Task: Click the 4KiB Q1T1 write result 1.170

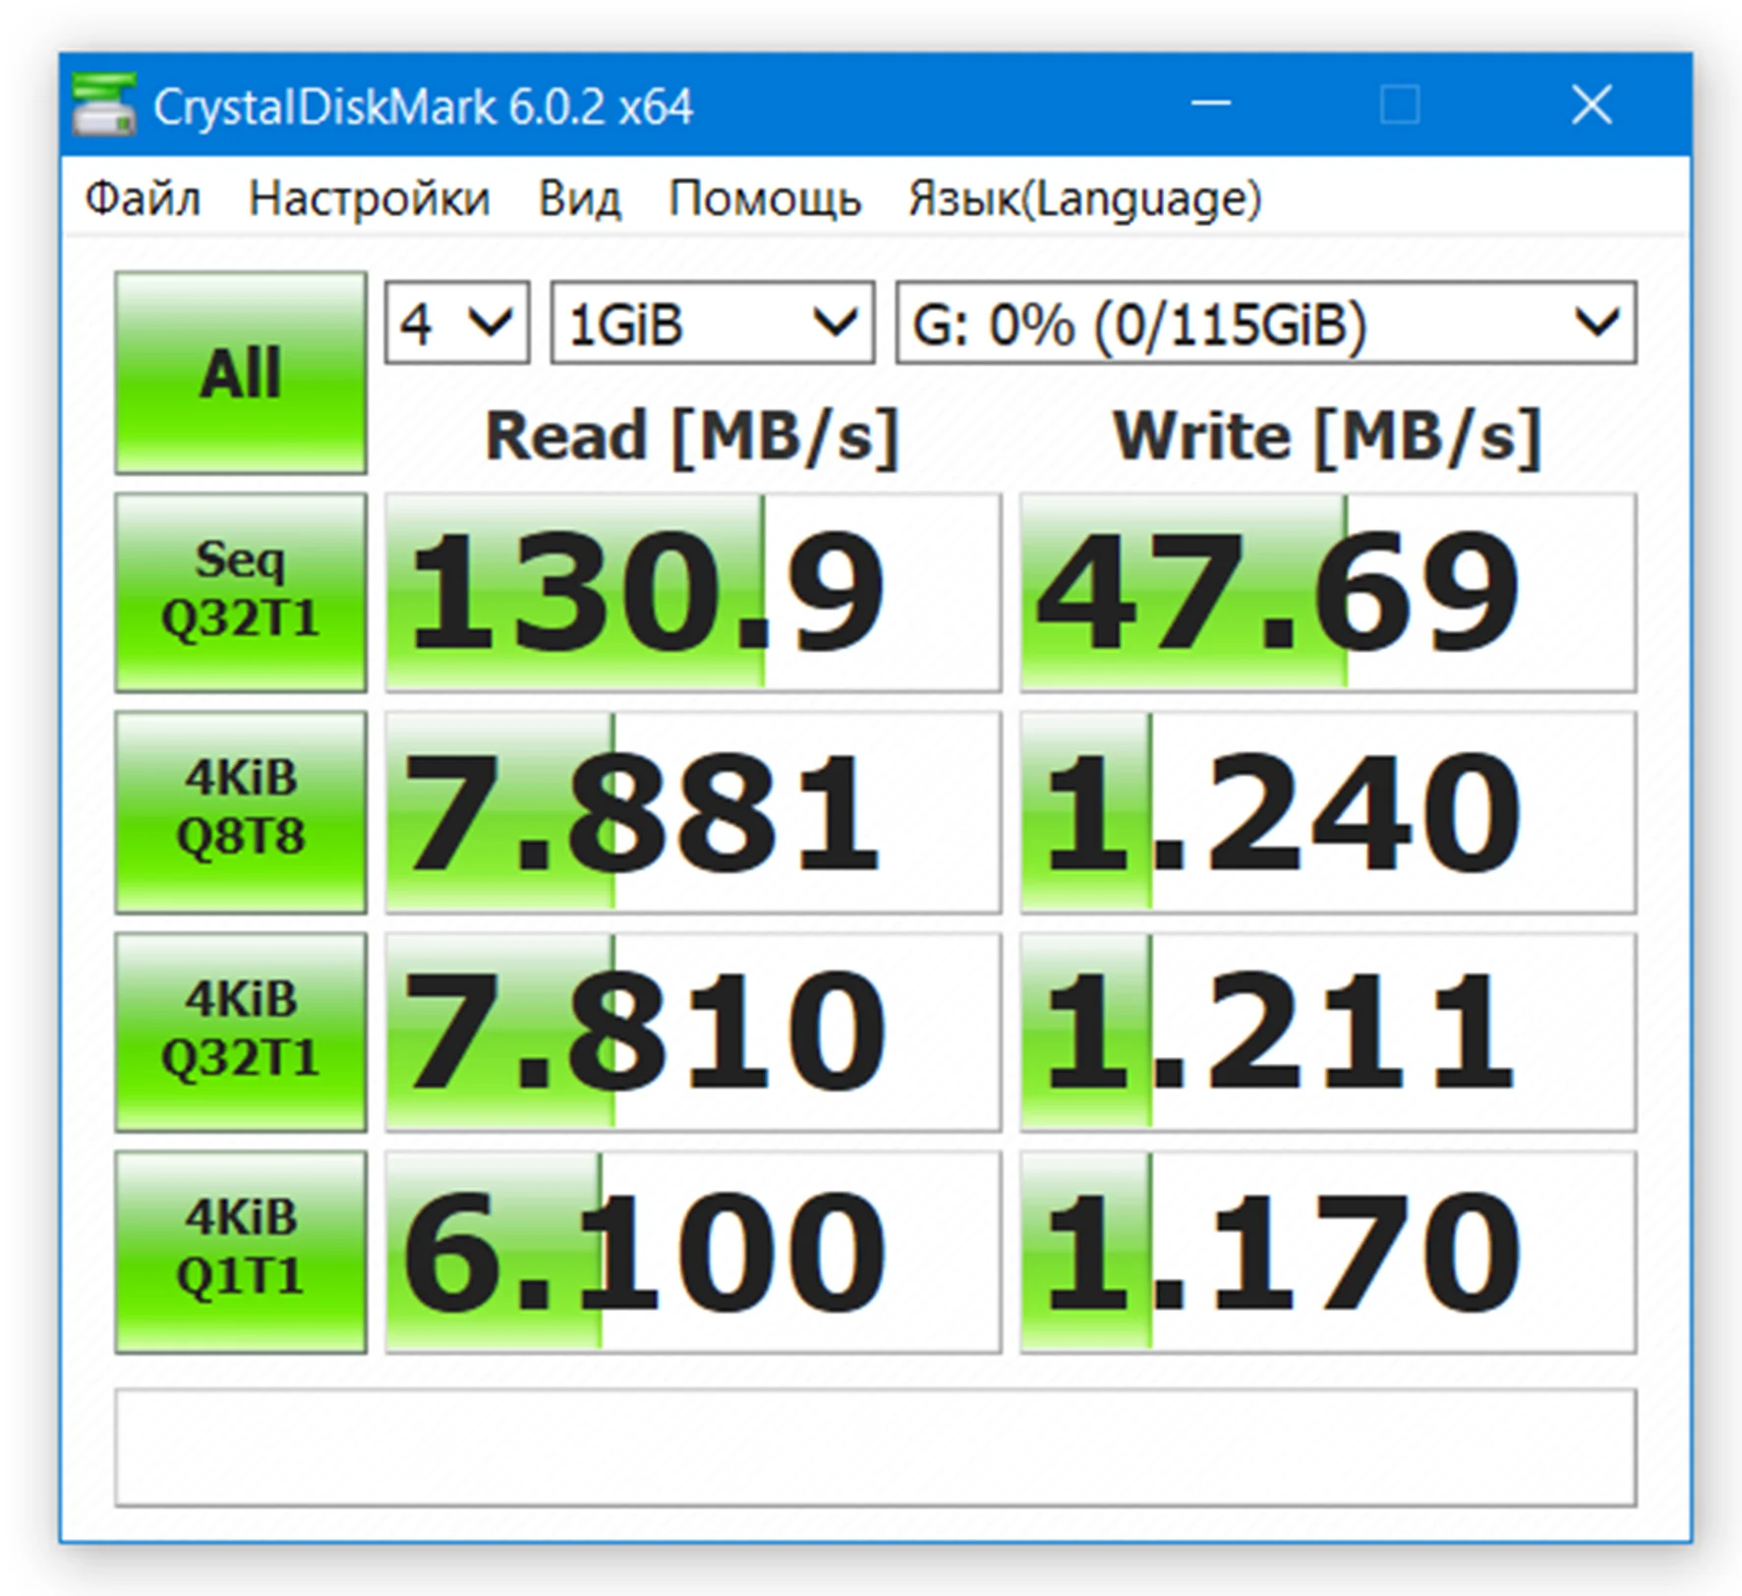Action: coord(1328,1252)
